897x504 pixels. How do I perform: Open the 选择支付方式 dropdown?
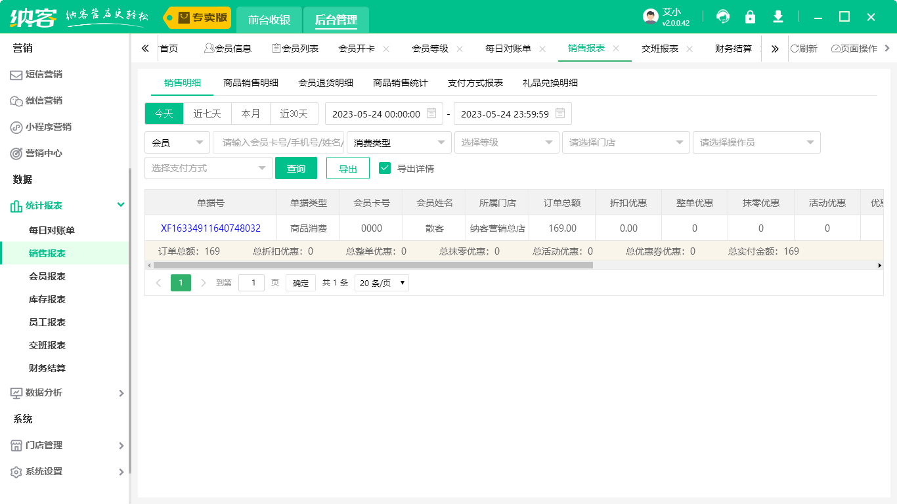[208, 168]
